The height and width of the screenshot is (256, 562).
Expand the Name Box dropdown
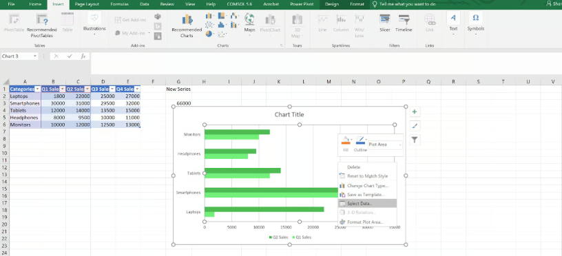point(35,56)
